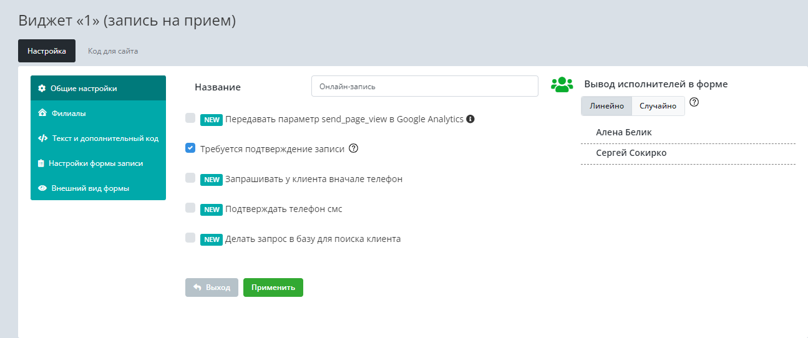Click the house icon beside Филиалы
This screenshot has width=808, height=338.
coord(42,113)
